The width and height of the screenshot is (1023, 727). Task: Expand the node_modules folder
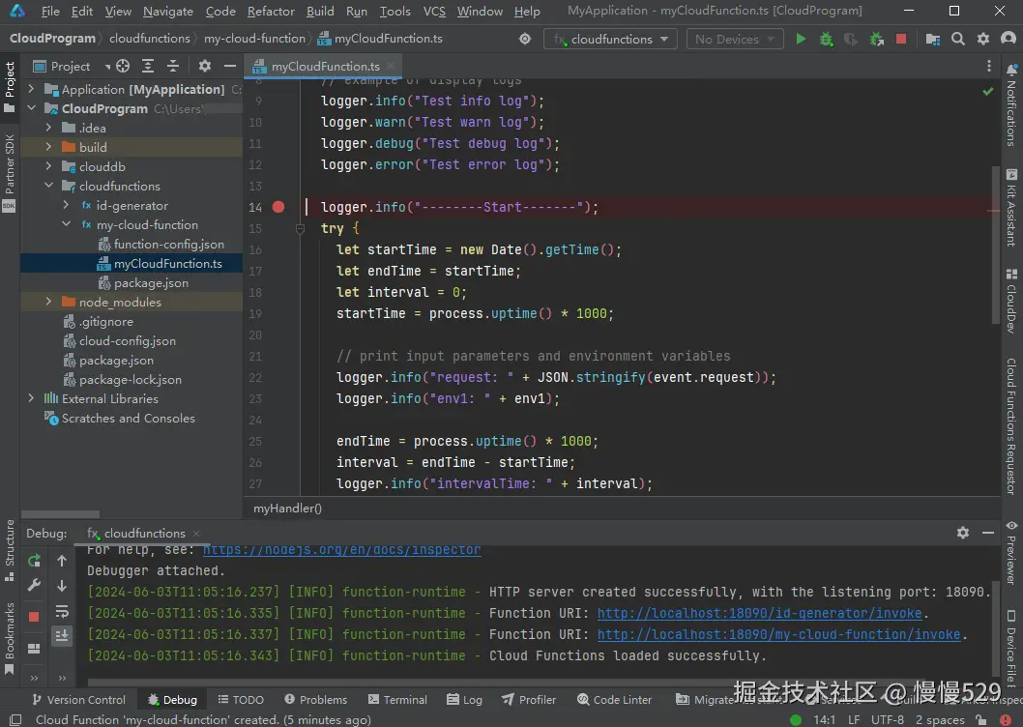pyautogui.click(x=49, y=303)
